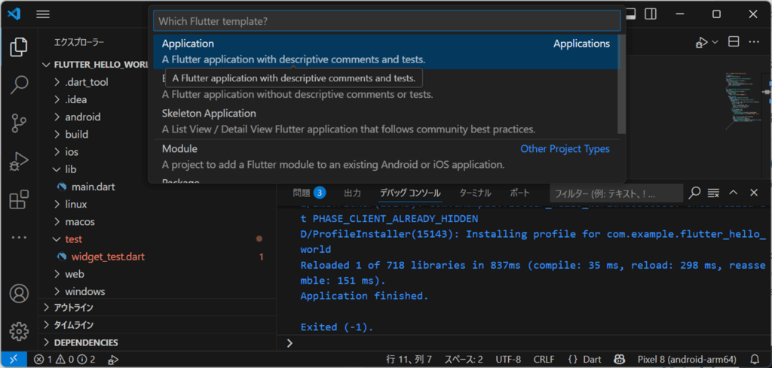772x368 pixels.
Task: Open notifications bell in status bar
Action: coord(754,360)
